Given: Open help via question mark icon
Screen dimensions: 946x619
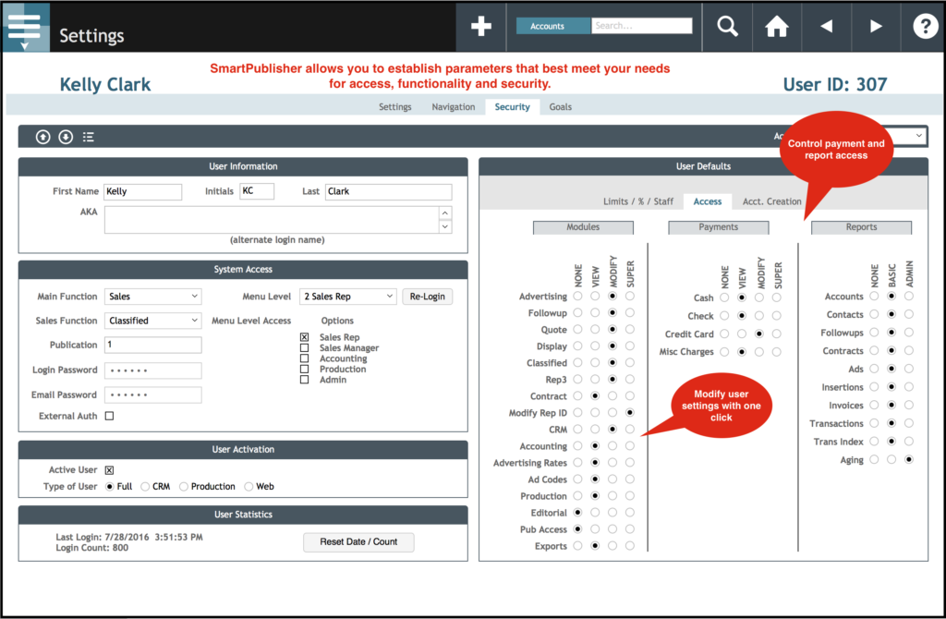Looking at the screenshot, I should coord(925,26).
